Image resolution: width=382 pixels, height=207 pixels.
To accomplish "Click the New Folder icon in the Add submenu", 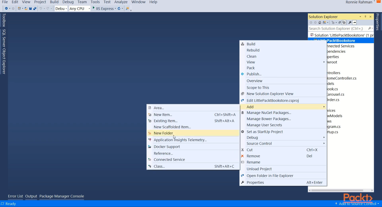I will point(150,133).
